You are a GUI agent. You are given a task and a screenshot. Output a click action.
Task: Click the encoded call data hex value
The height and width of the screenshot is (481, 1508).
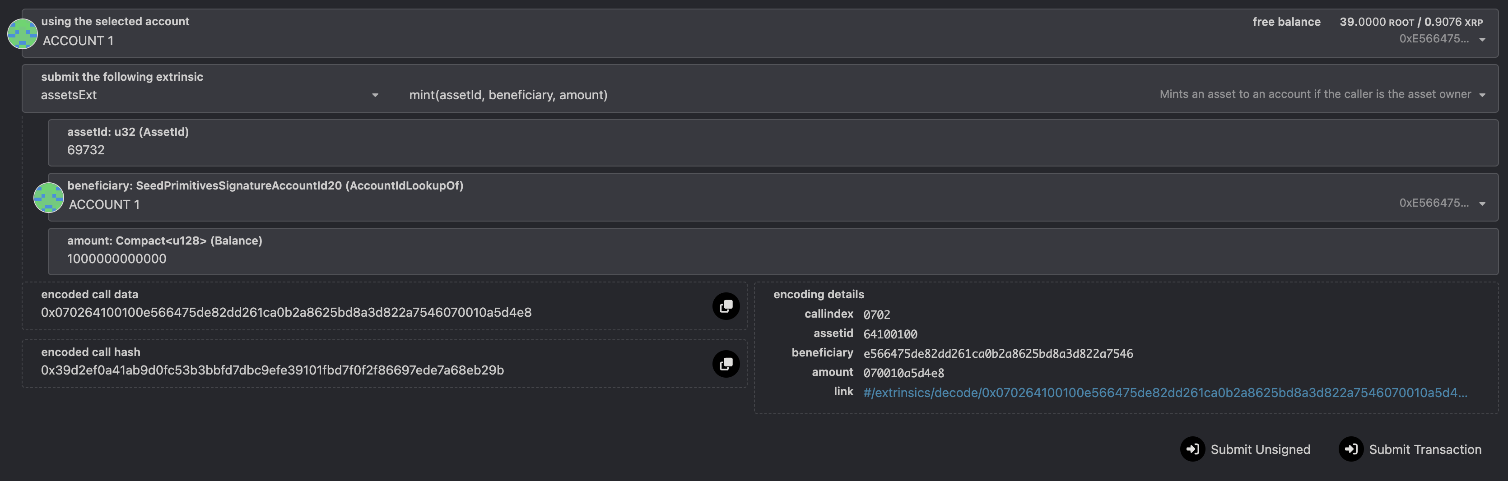pos(286,313)
